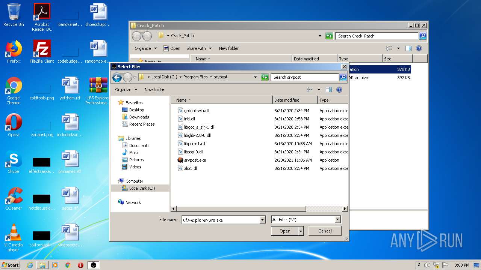This screenshot has height=270, width=481.
Task: Click search magnifier in Select File dialog
Action: click(343, 77)
